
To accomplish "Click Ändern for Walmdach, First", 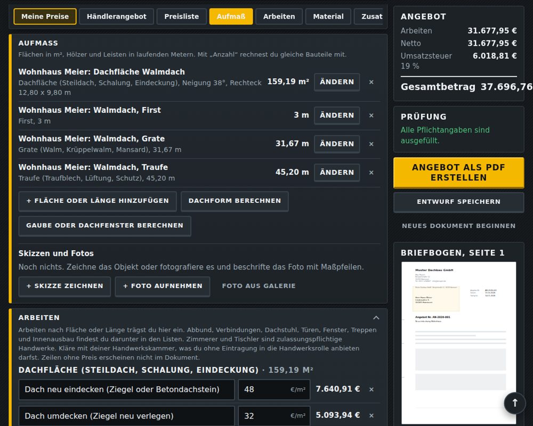I will [337, 116].
